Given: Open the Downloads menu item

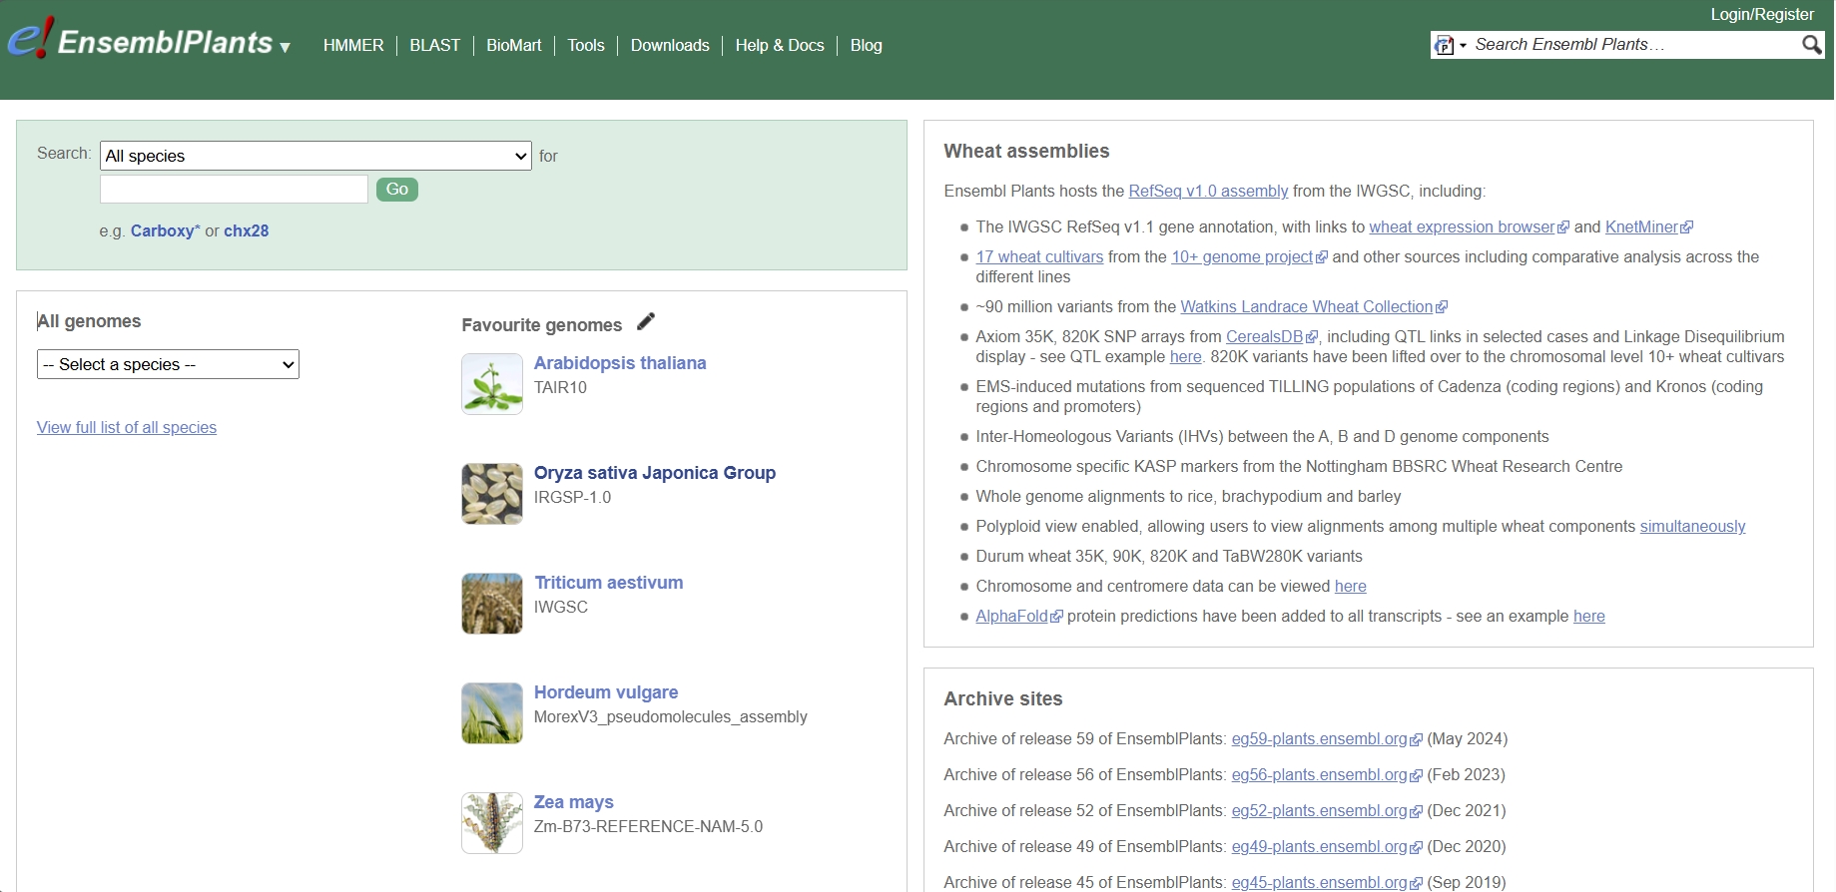Looking at the screenshot, I should 670,45.
